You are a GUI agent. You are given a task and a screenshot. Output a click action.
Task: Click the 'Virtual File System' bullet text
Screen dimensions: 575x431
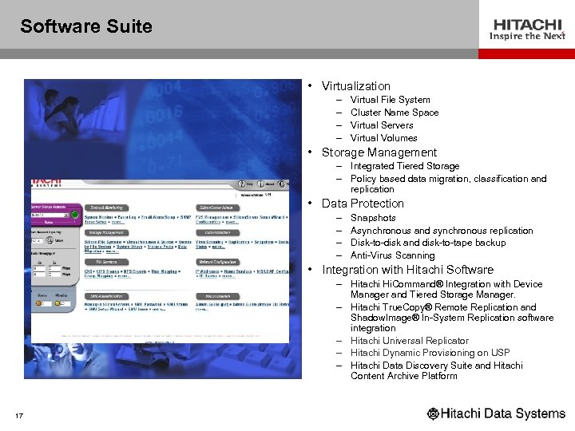coord(391,100)
